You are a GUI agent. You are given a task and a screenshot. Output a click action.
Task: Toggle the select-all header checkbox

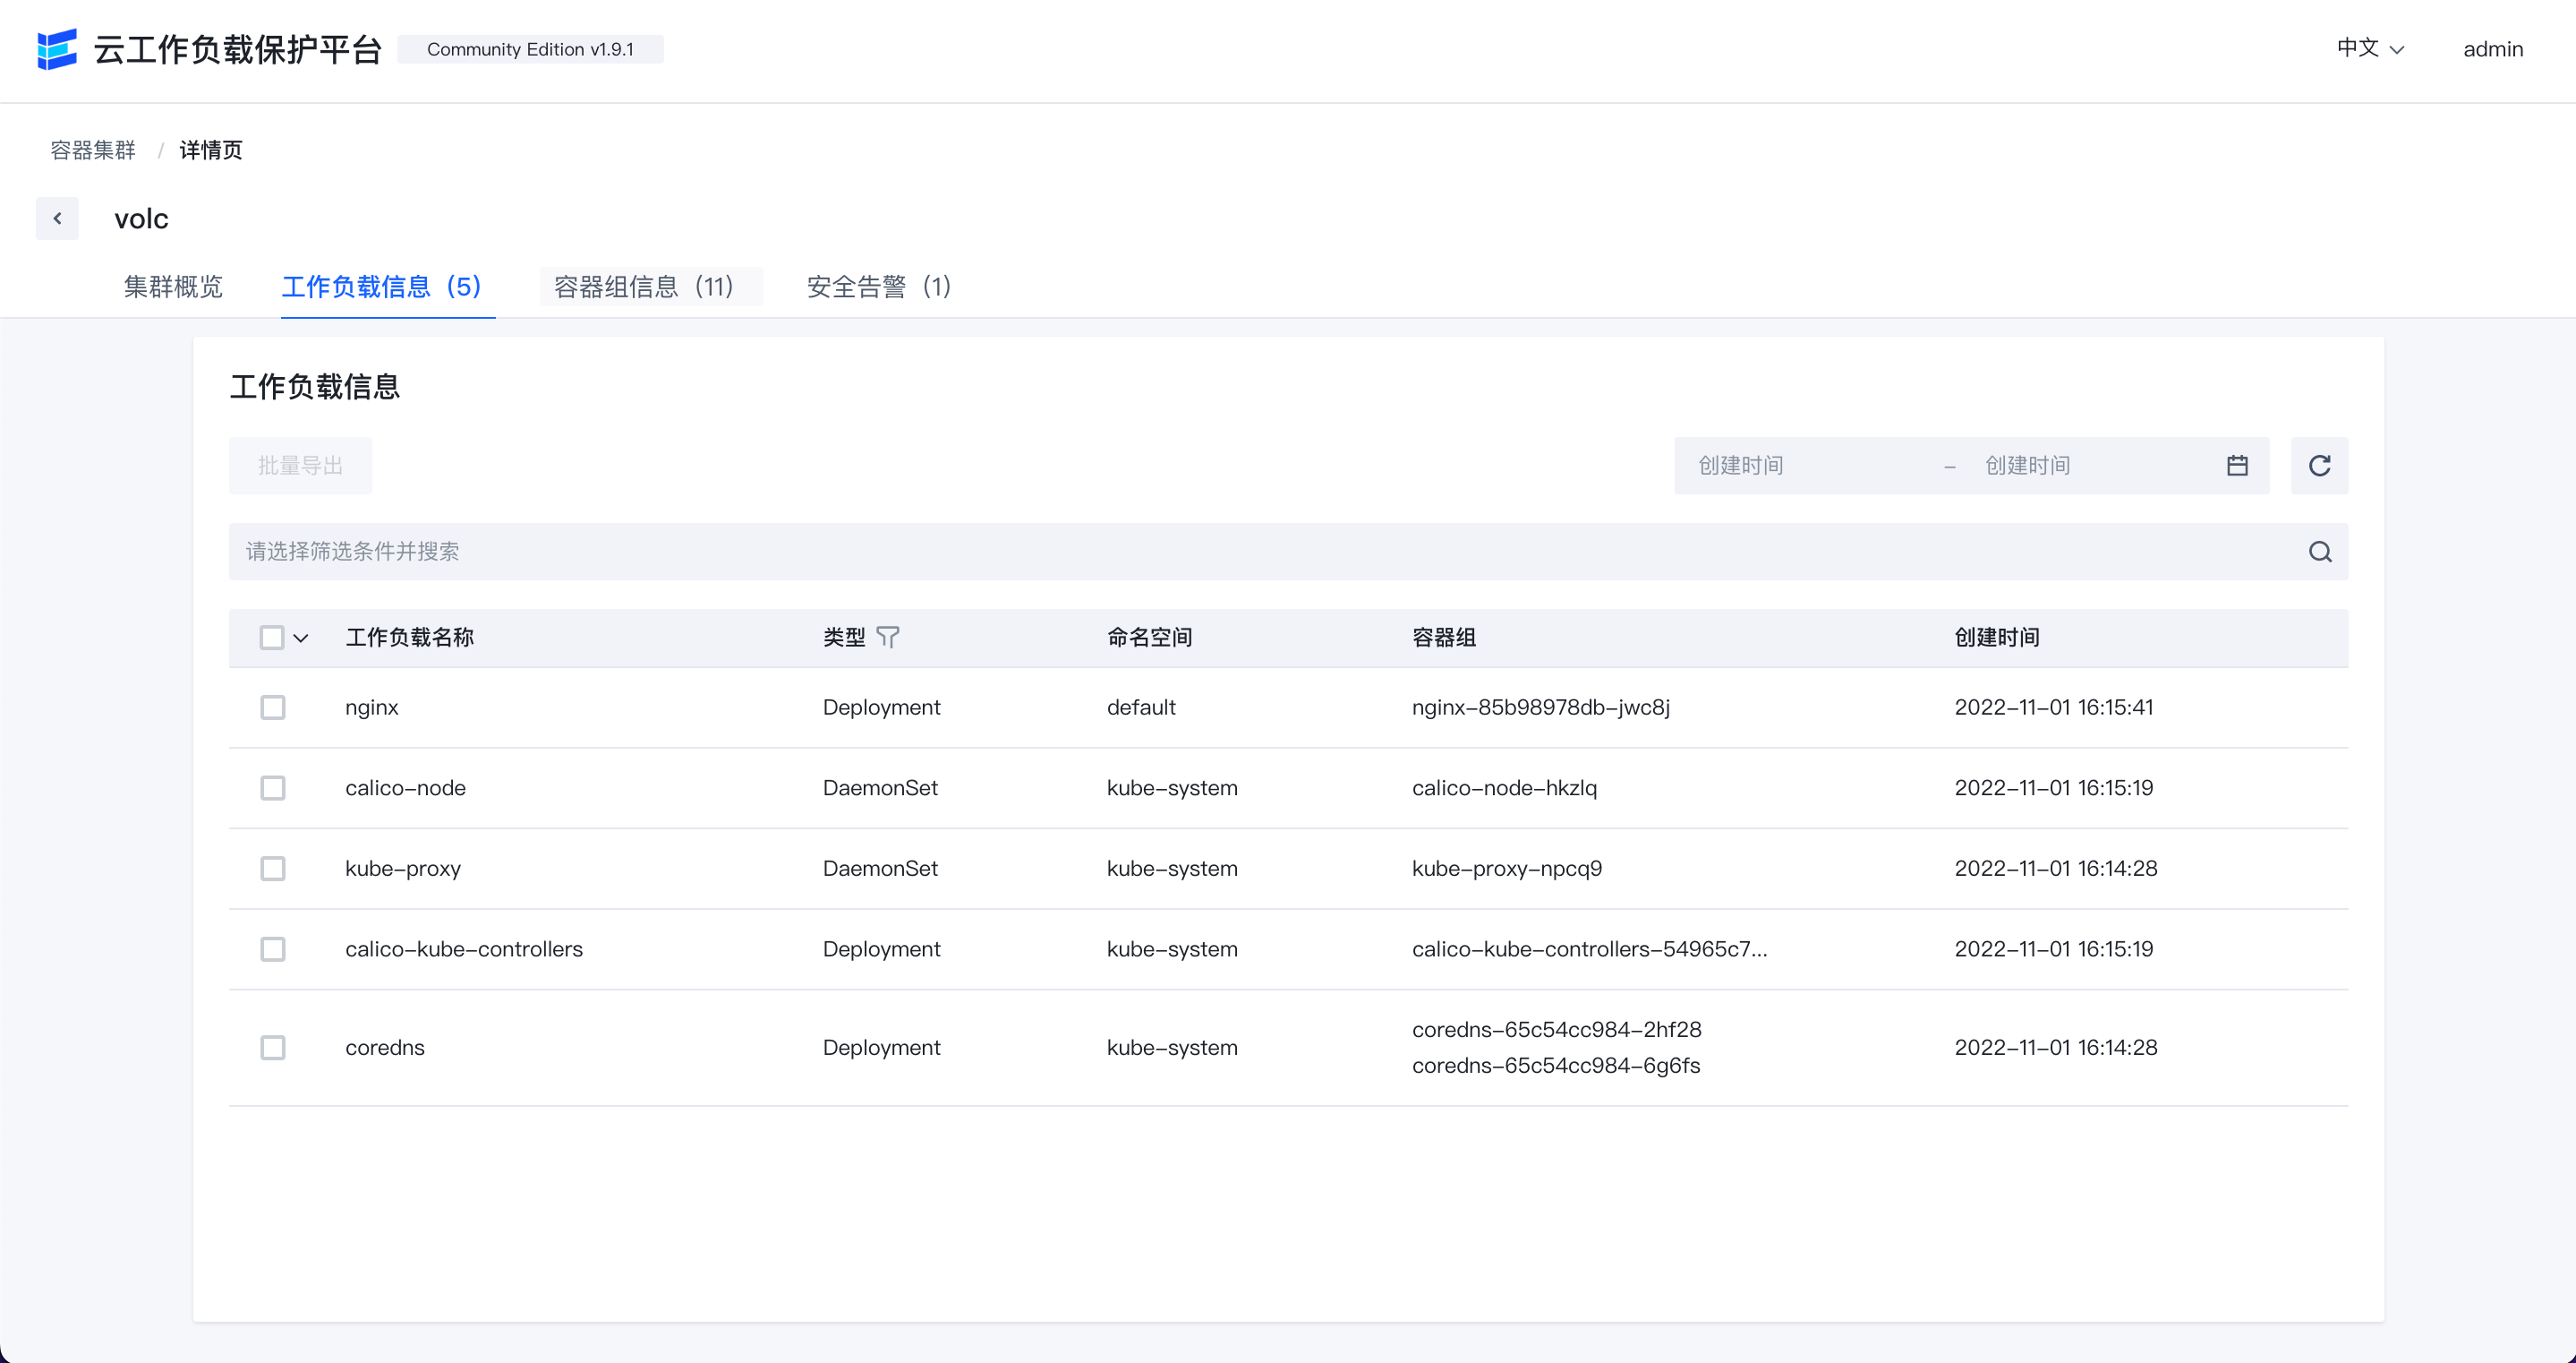(x=271, y=638)
